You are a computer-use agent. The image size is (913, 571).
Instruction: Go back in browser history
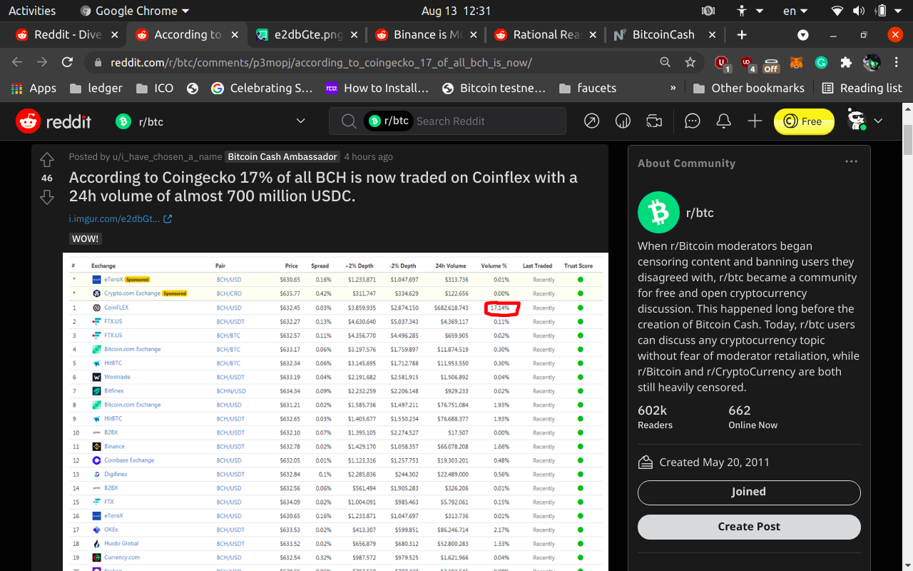tap(17, 63)
